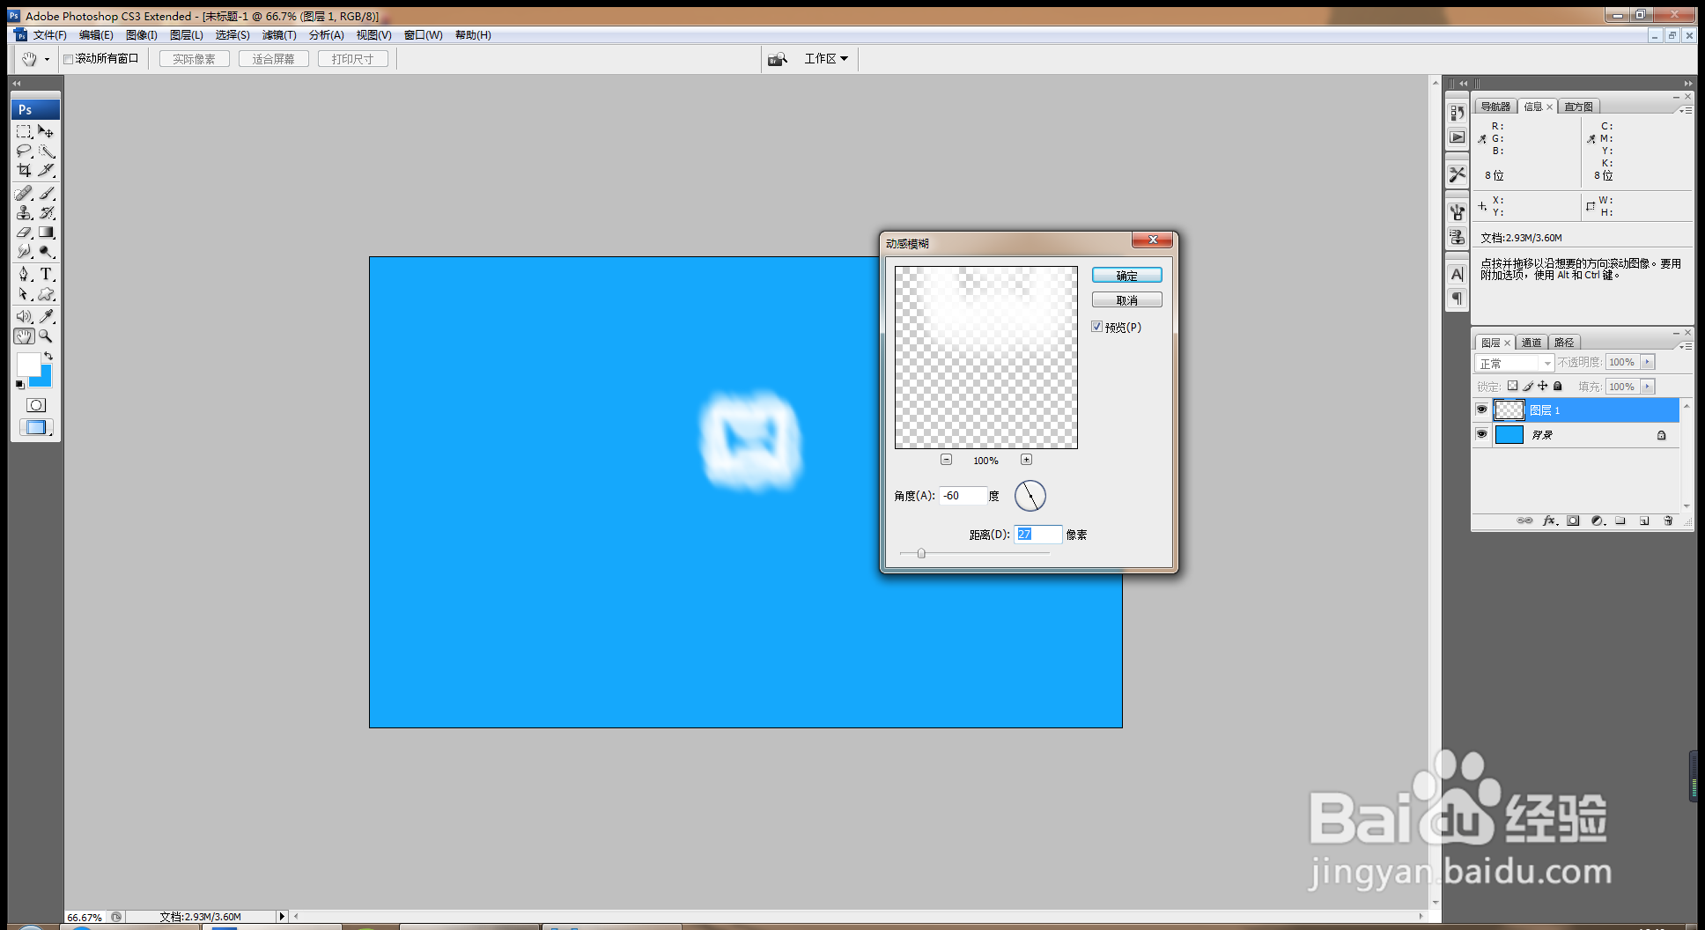Click the Actual Pixels button

(x=194, y=59)
